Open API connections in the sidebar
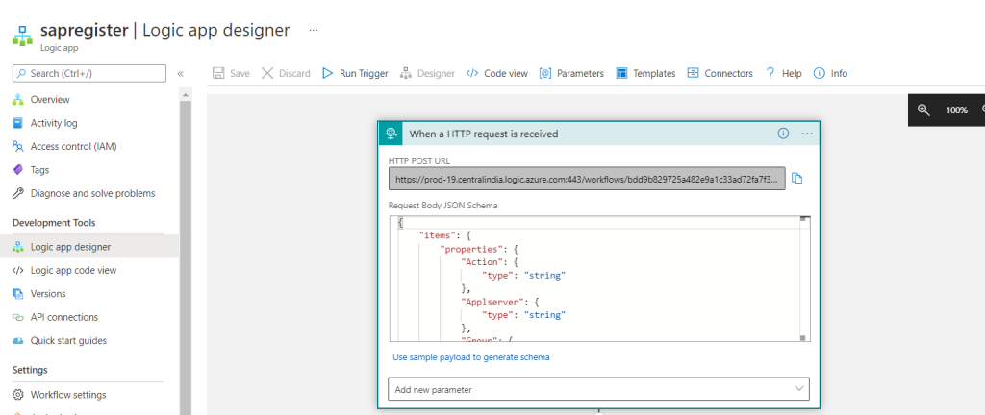 tap(64, 317)
